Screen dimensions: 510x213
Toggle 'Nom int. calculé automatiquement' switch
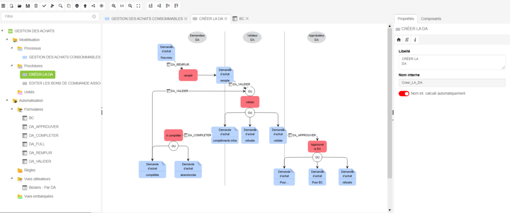coord(403,93)
